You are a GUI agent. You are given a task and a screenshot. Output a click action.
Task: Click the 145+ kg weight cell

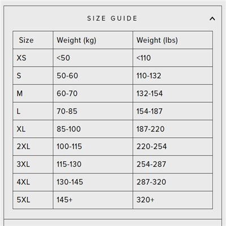[93, 200]
